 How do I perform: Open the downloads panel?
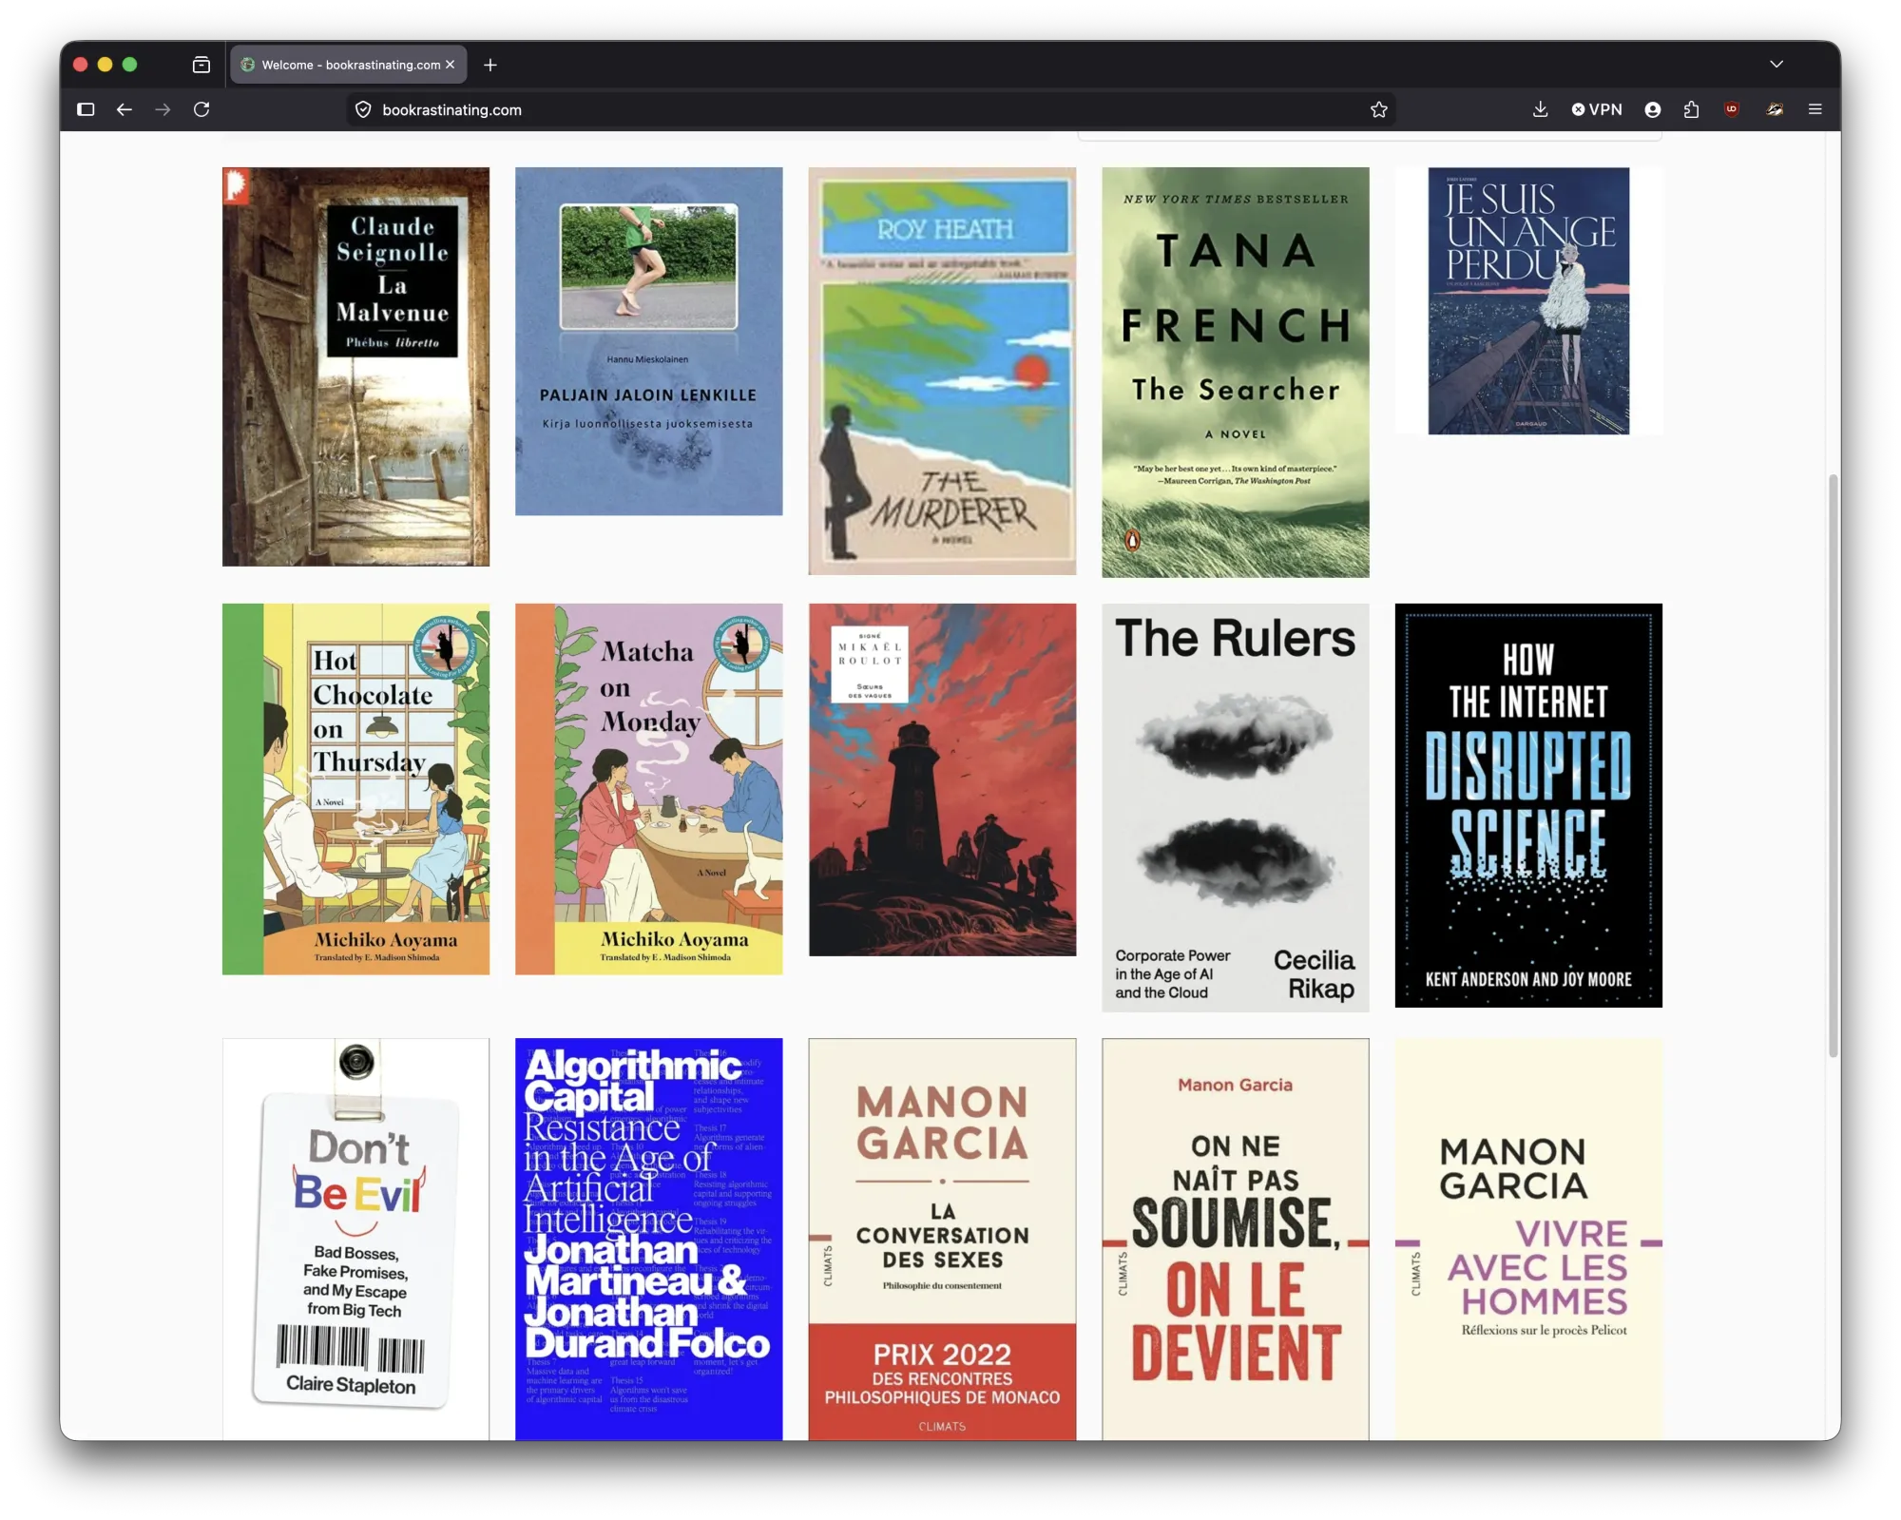pyautogui.click(x=1541, y=109)
